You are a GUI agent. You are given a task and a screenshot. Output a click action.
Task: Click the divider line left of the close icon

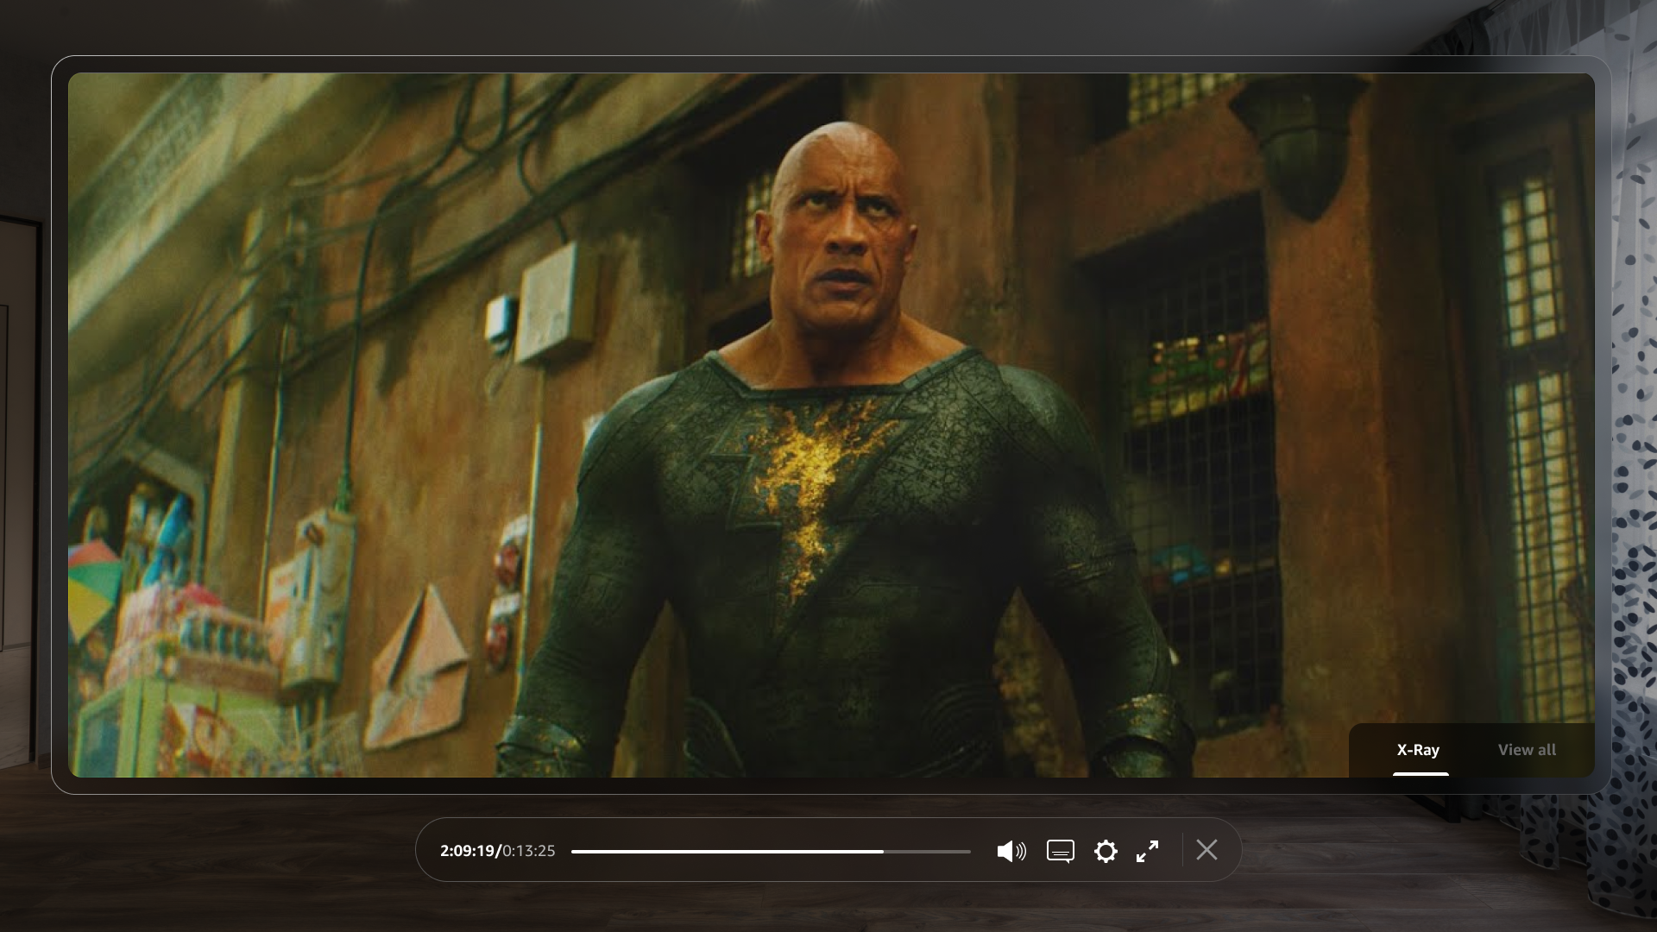pos(1182,850)
